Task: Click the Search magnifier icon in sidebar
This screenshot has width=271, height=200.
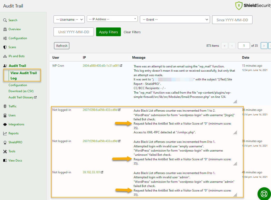Action: tap(5, 20)
